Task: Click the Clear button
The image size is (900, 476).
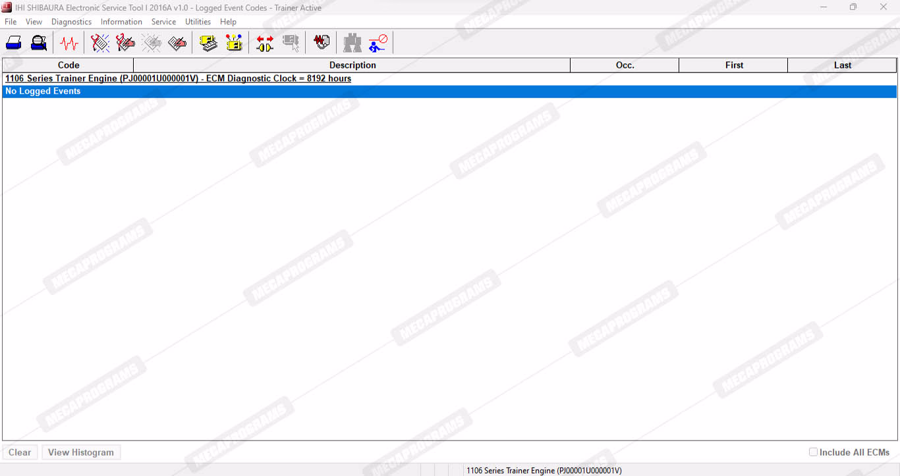Action: click(x=20, y=452)
